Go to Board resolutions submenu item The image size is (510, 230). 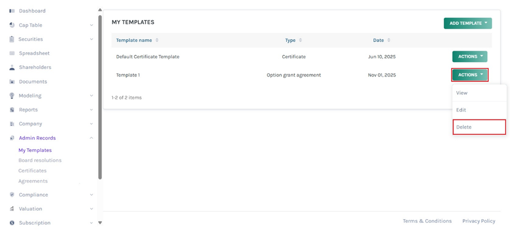40,160
